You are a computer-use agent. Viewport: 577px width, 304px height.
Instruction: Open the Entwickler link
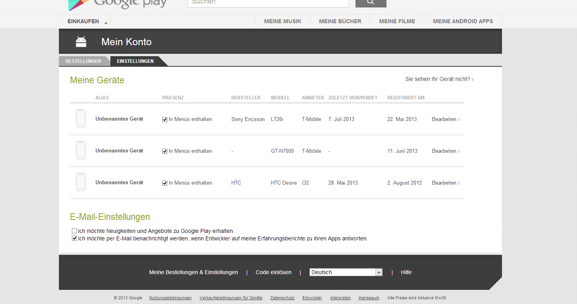(x=312, y=298)
